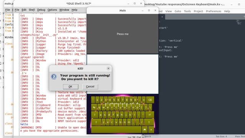Tap the backspace key on virtual keyboard
This screenshot has width=245, height=138.
click(150, 100)
